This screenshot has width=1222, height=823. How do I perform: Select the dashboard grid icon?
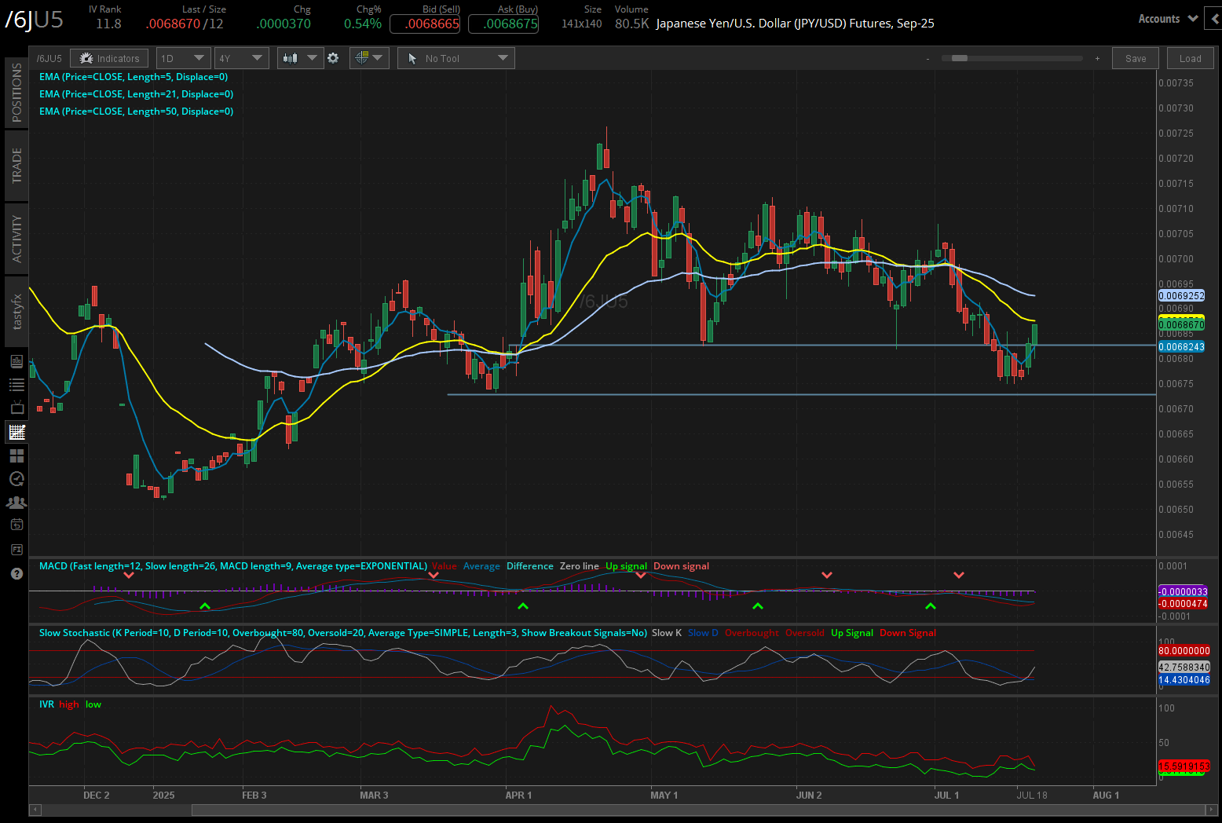point(16,455)
